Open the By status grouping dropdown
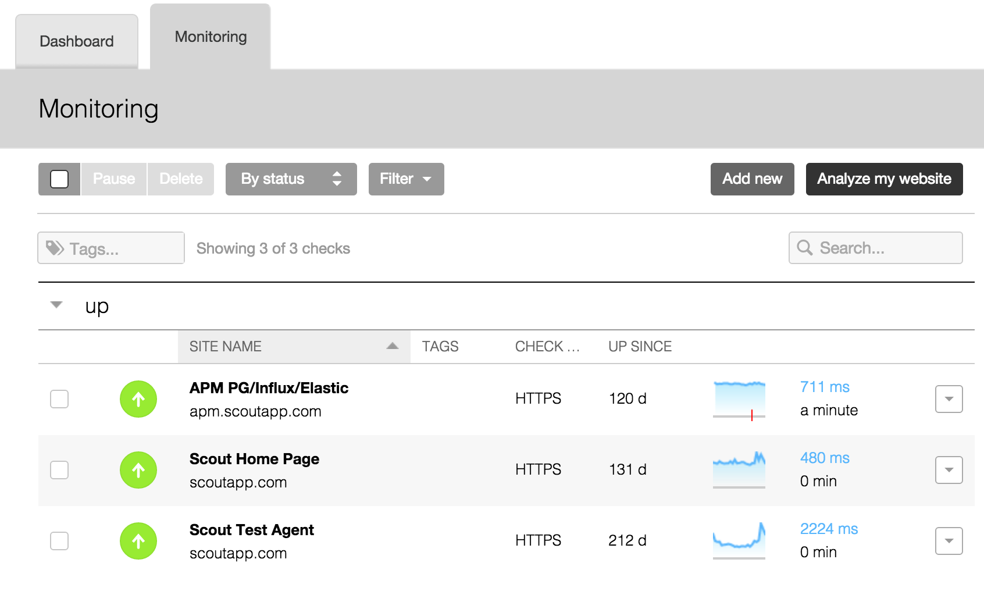Screen dimensions: 984x591 click(x=291, y=179)
